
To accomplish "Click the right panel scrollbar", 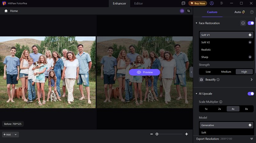I will tap(255, 45).
